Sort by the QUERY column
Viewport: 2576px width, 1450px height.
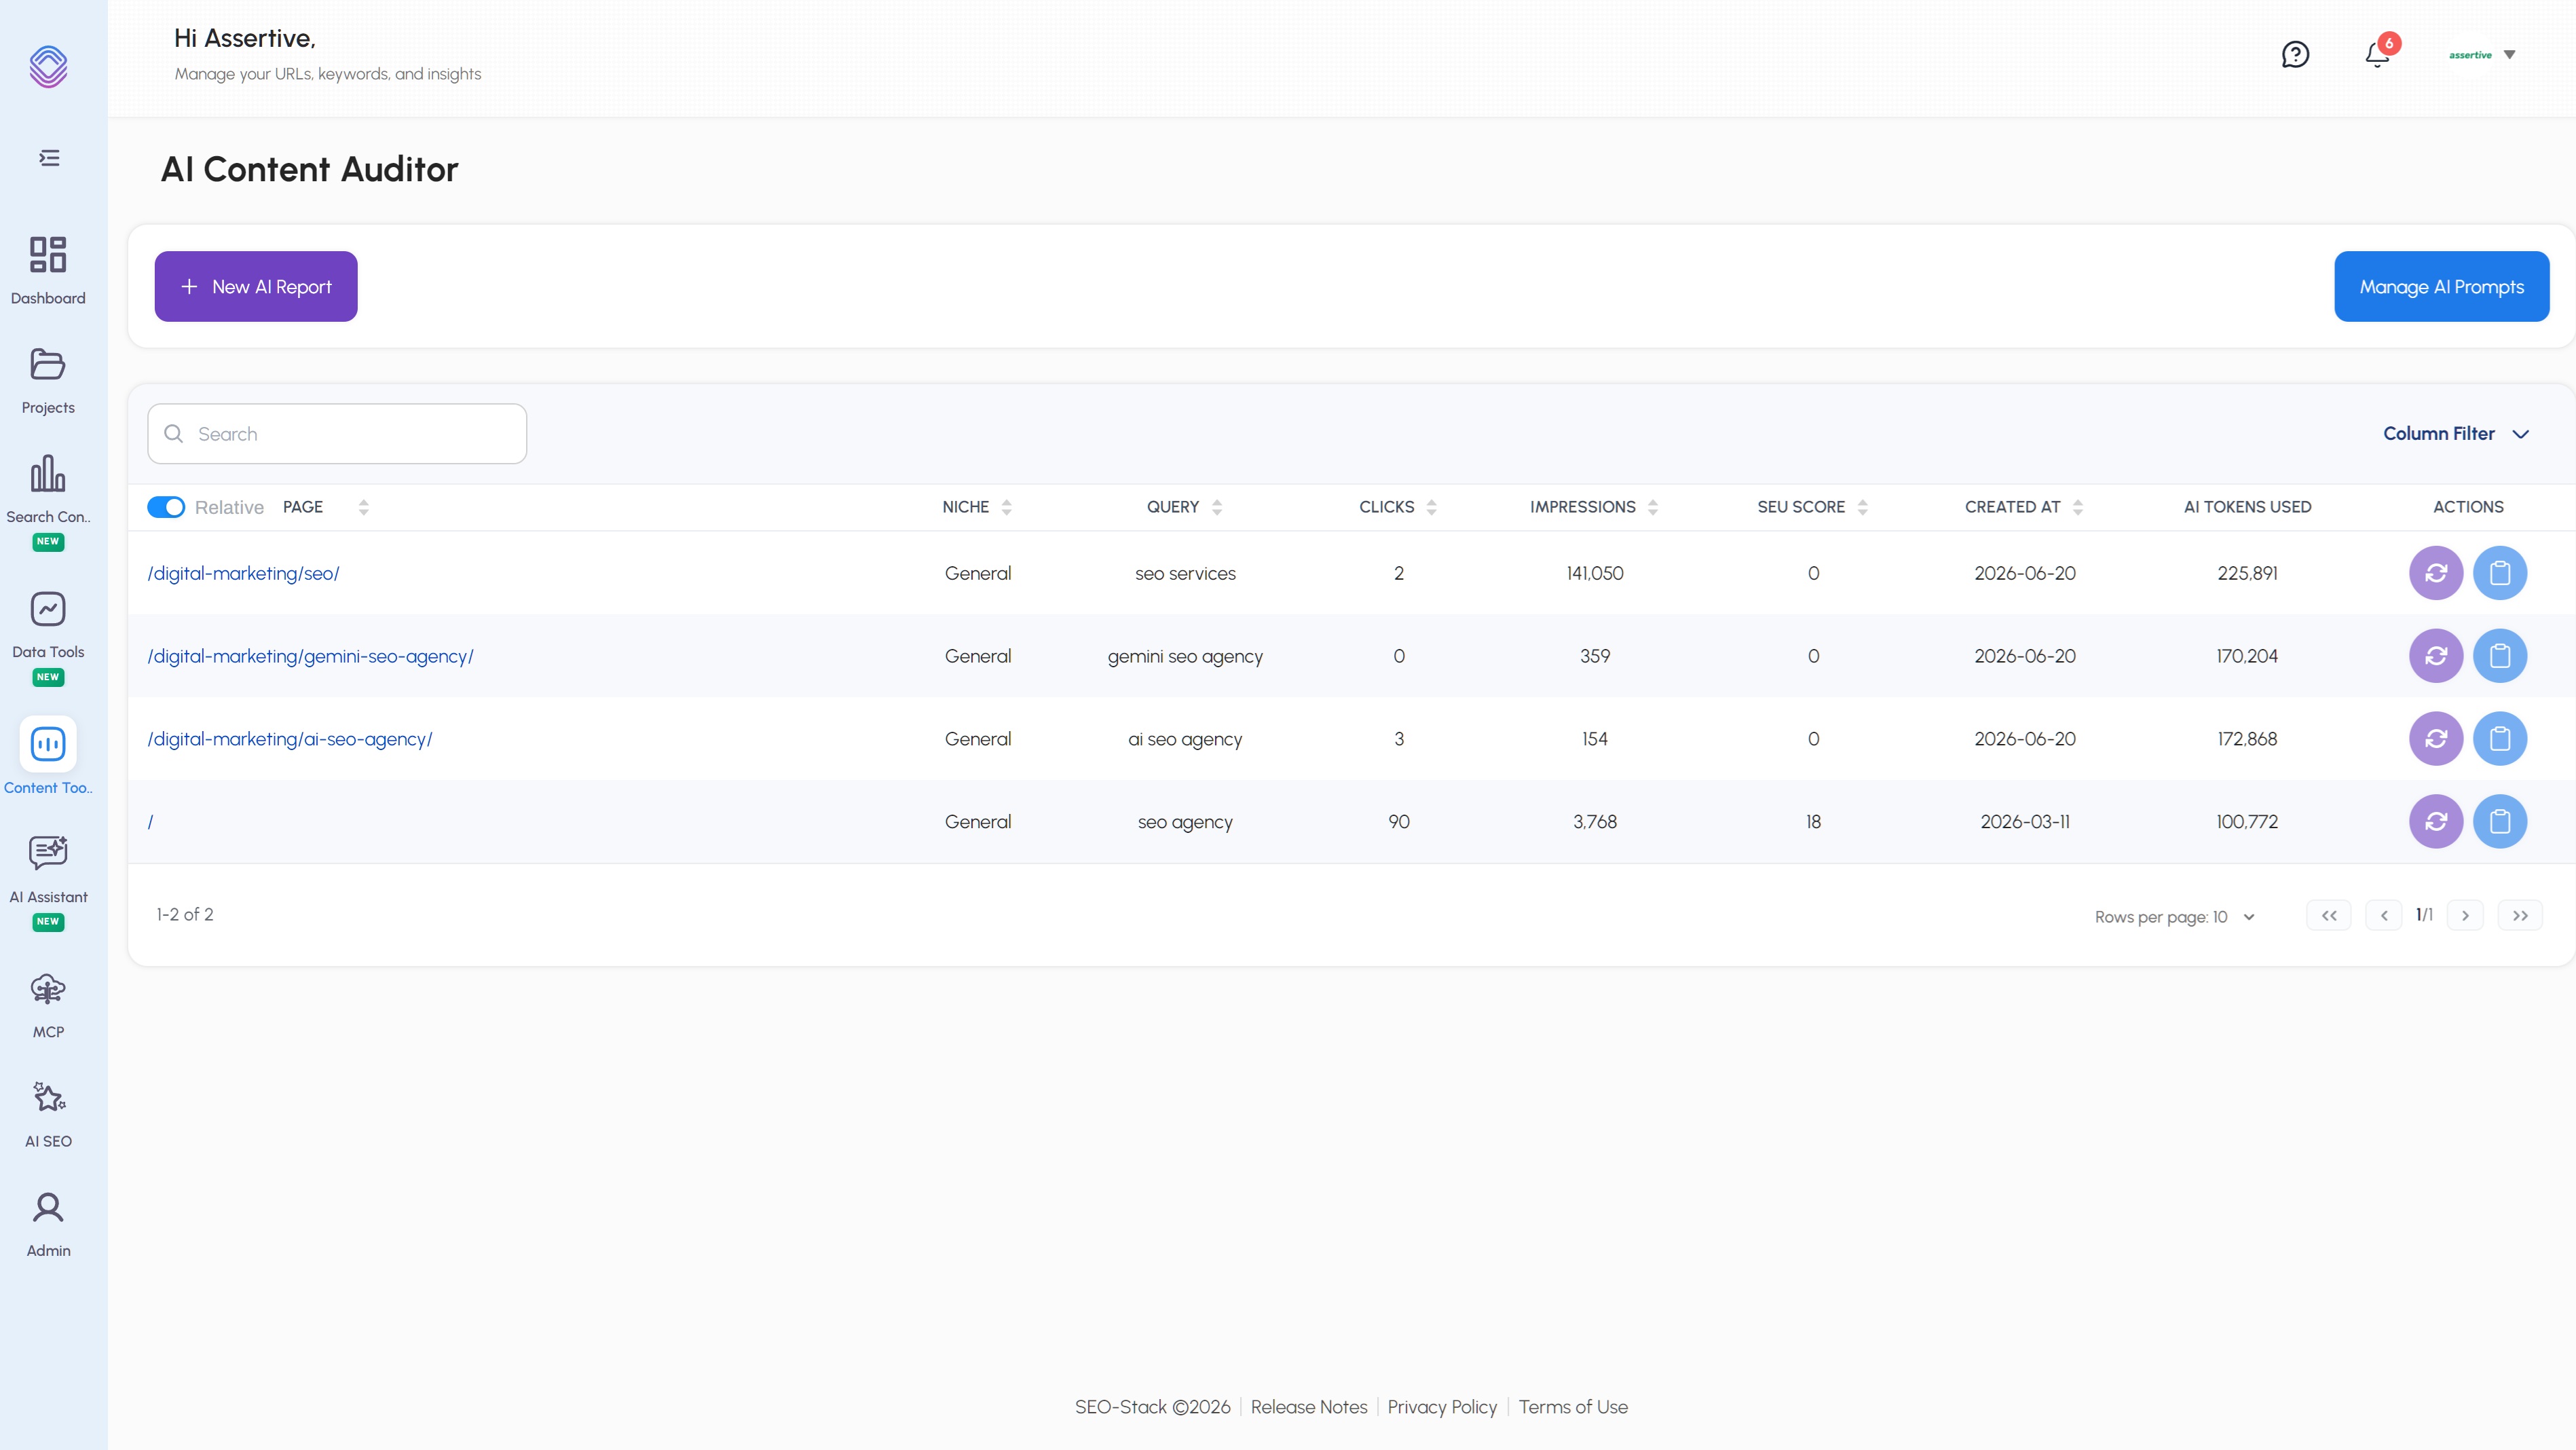pos(1217,507)
